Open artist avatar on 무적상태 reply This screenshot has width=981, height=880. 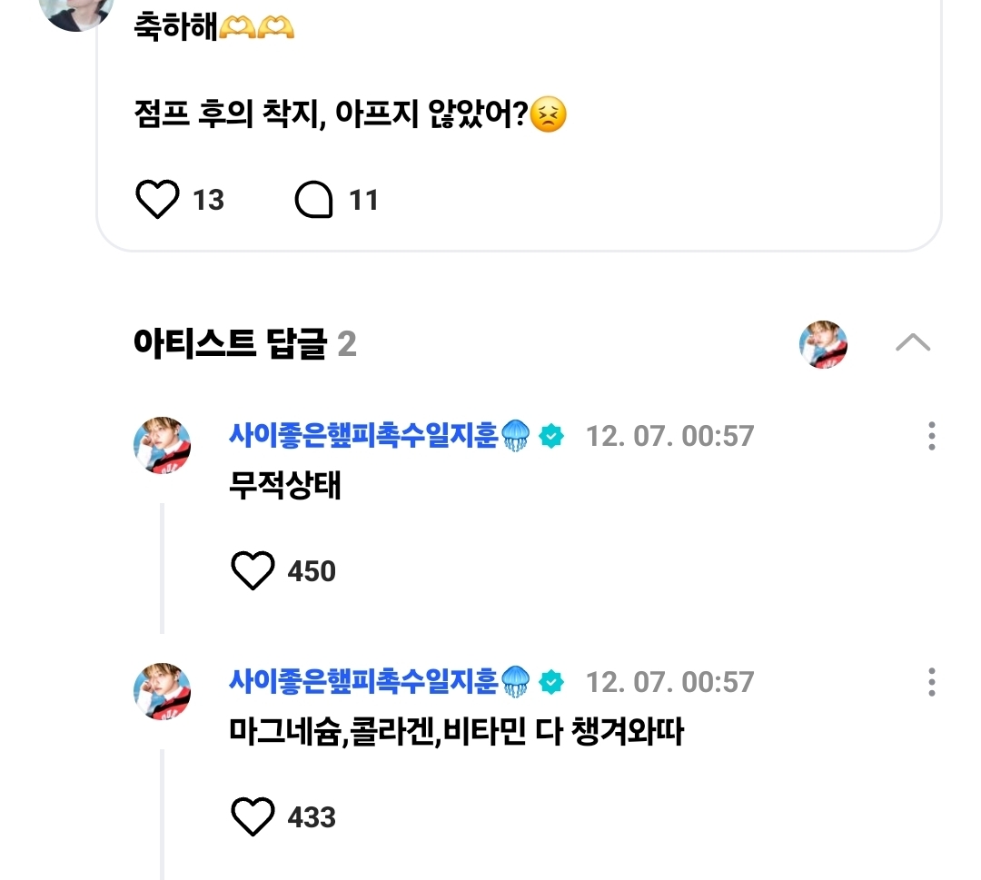(x=163, y=445)
